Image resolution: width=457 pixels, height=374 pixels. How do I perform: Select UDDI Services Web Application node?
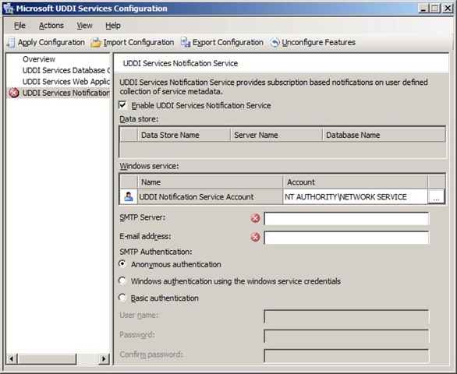point(66,82)
